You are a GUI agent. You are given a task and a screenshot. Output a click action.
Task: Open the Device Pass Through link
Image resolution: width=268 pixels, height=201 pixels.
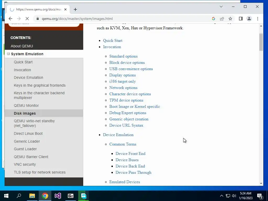[x=133, y=172]
